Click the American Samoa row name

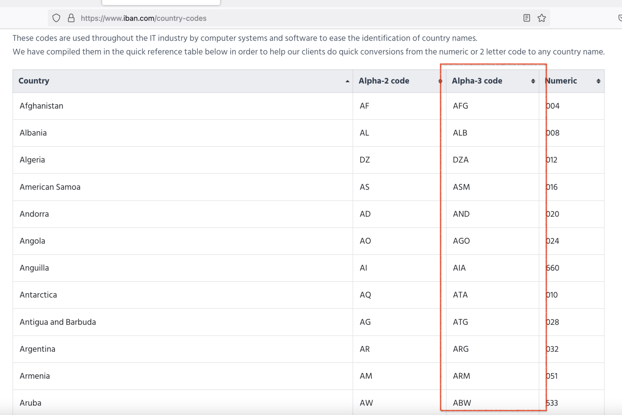[50, 187]
